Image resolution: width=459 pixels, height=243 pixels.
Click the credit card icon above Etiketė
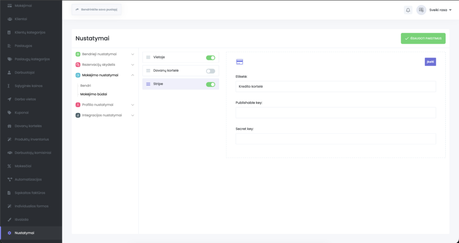coord(239,62)
